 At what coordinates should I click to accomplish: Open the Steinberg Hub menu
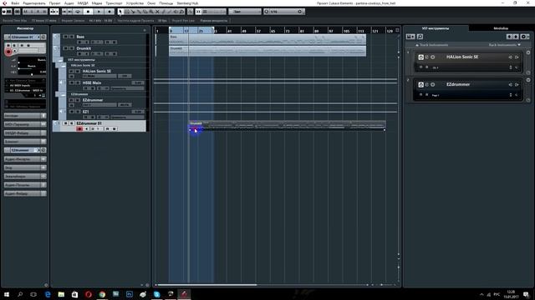(187, 3)
